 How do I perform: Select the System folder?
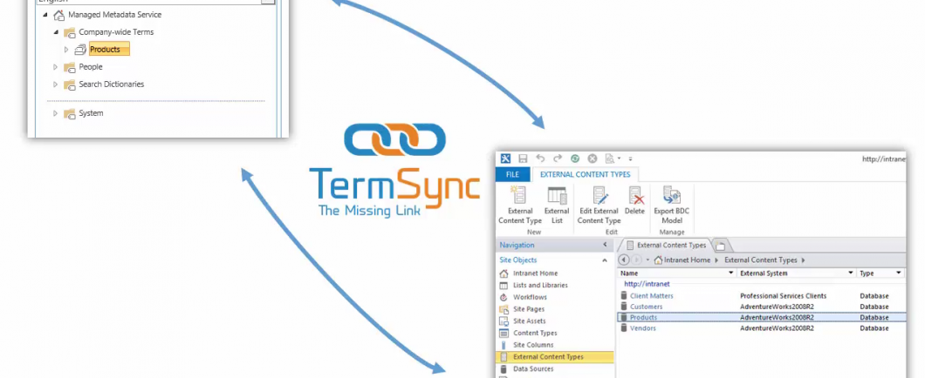pos(91,113)
